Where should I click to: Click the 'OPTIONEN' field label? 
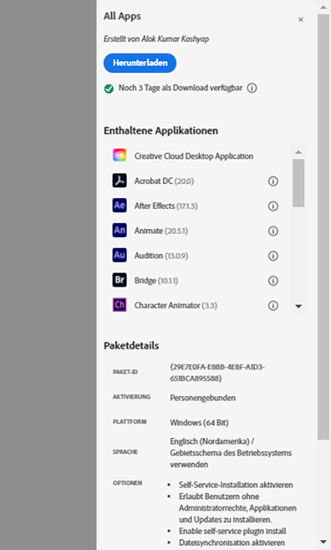point(127,484)
